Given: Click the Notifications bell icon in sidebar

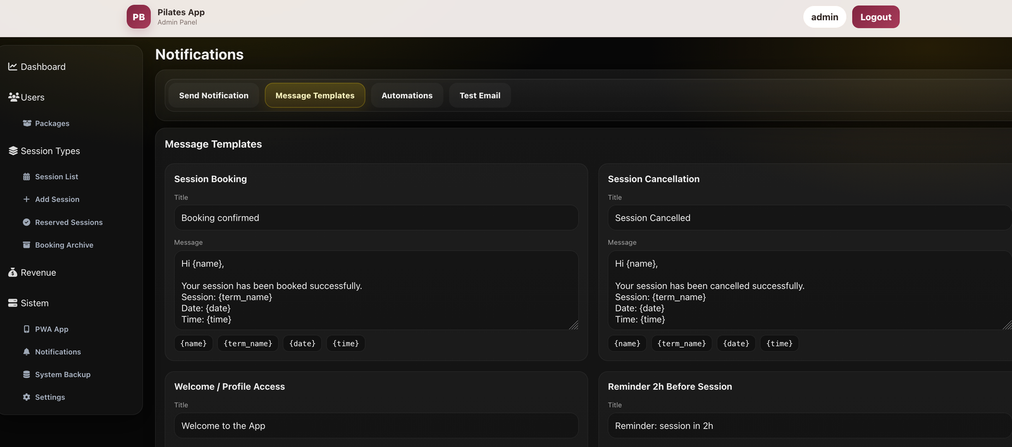Looking at the screenshot, I should [27, 352].
